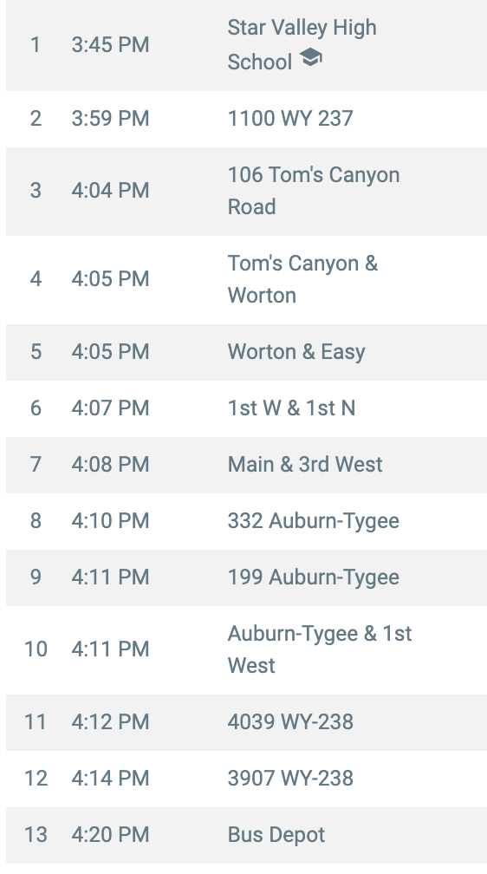Click stop number 13 in list
Screen dimensions: 487x874
pyautogui.click(x=36, y=834)
